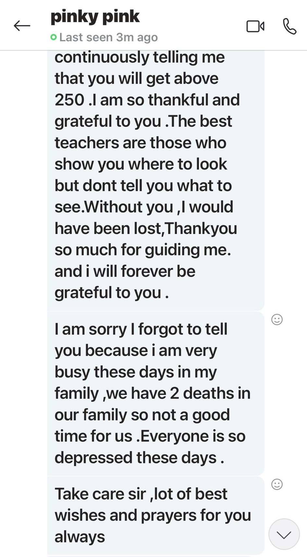Click the 'The best teachers are those who' line
Screen dimensions: 307x557
[140, 143]
